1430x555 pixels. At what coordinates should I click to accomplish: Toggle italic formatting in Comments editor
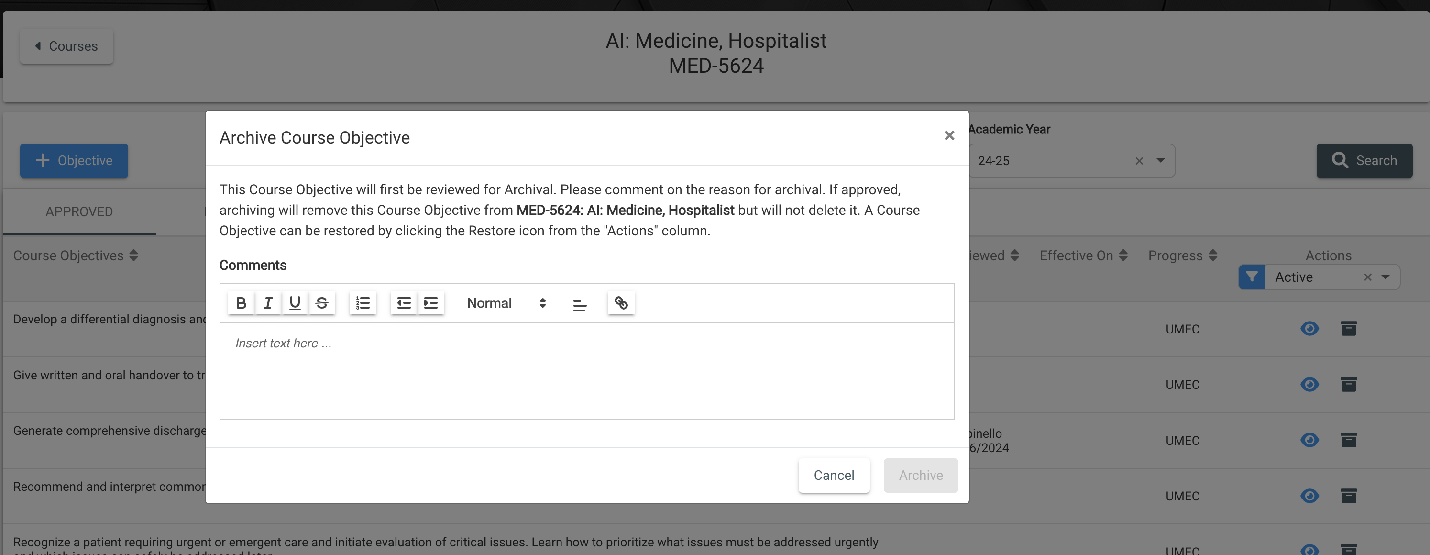point(268,303)
